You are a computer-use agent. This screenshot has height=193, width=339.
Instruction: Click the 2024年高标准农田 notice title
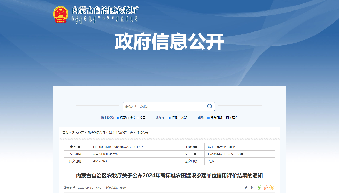tap(169, 176)
